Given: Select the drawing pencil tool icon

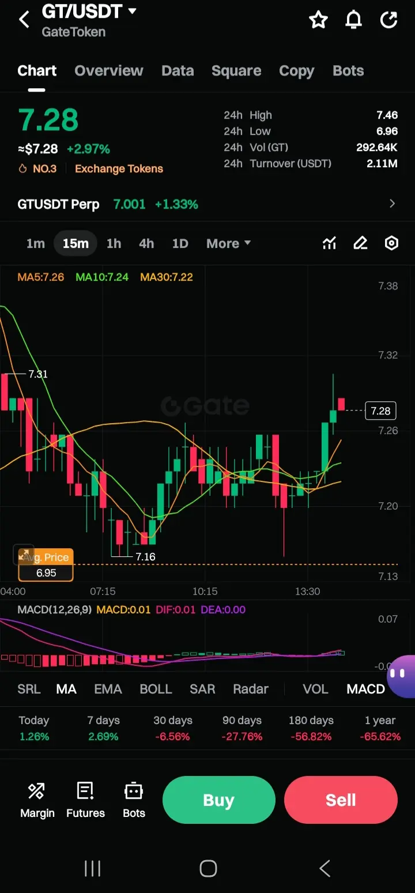Looking at the screenshot, I should click(360, 243).
